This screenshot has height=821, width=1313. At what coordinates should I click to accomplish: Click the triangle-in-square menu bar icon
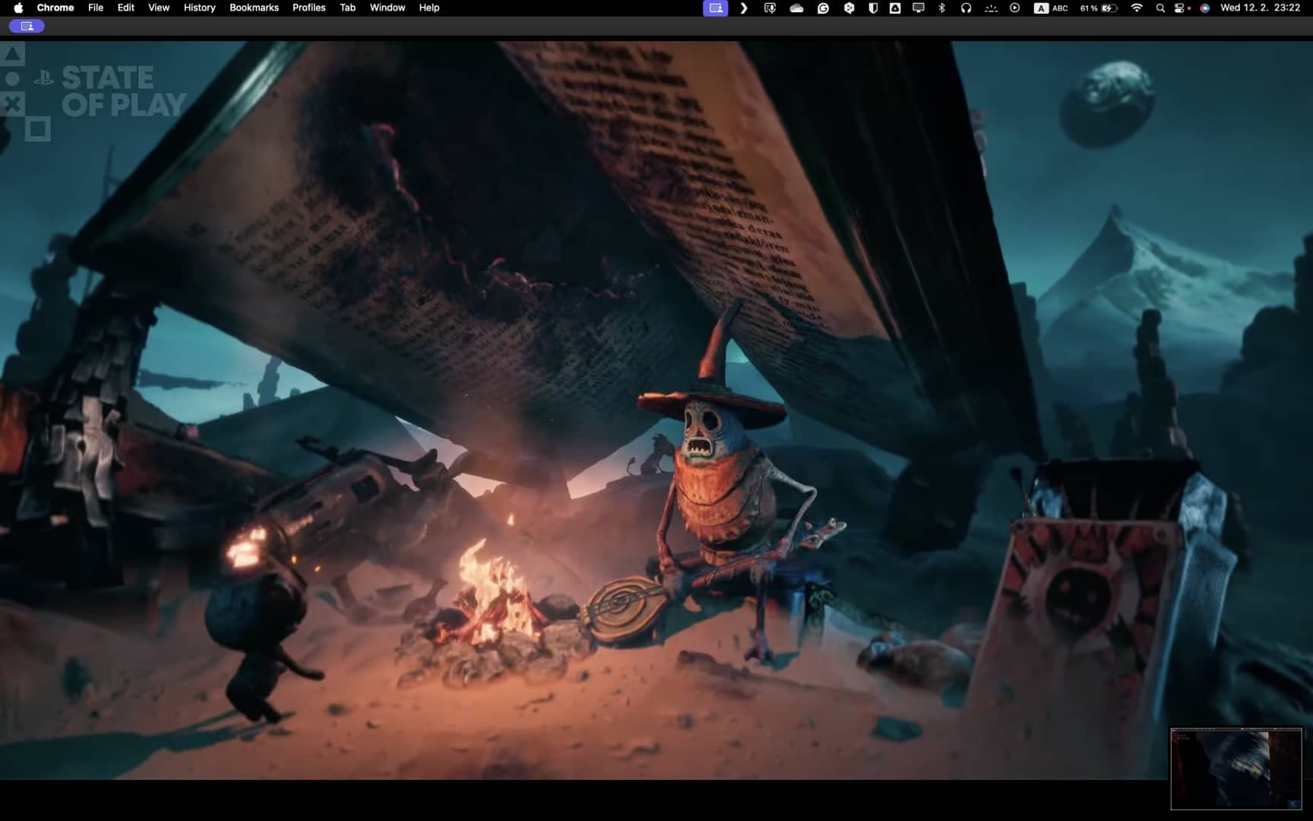[x=895, y=8]
